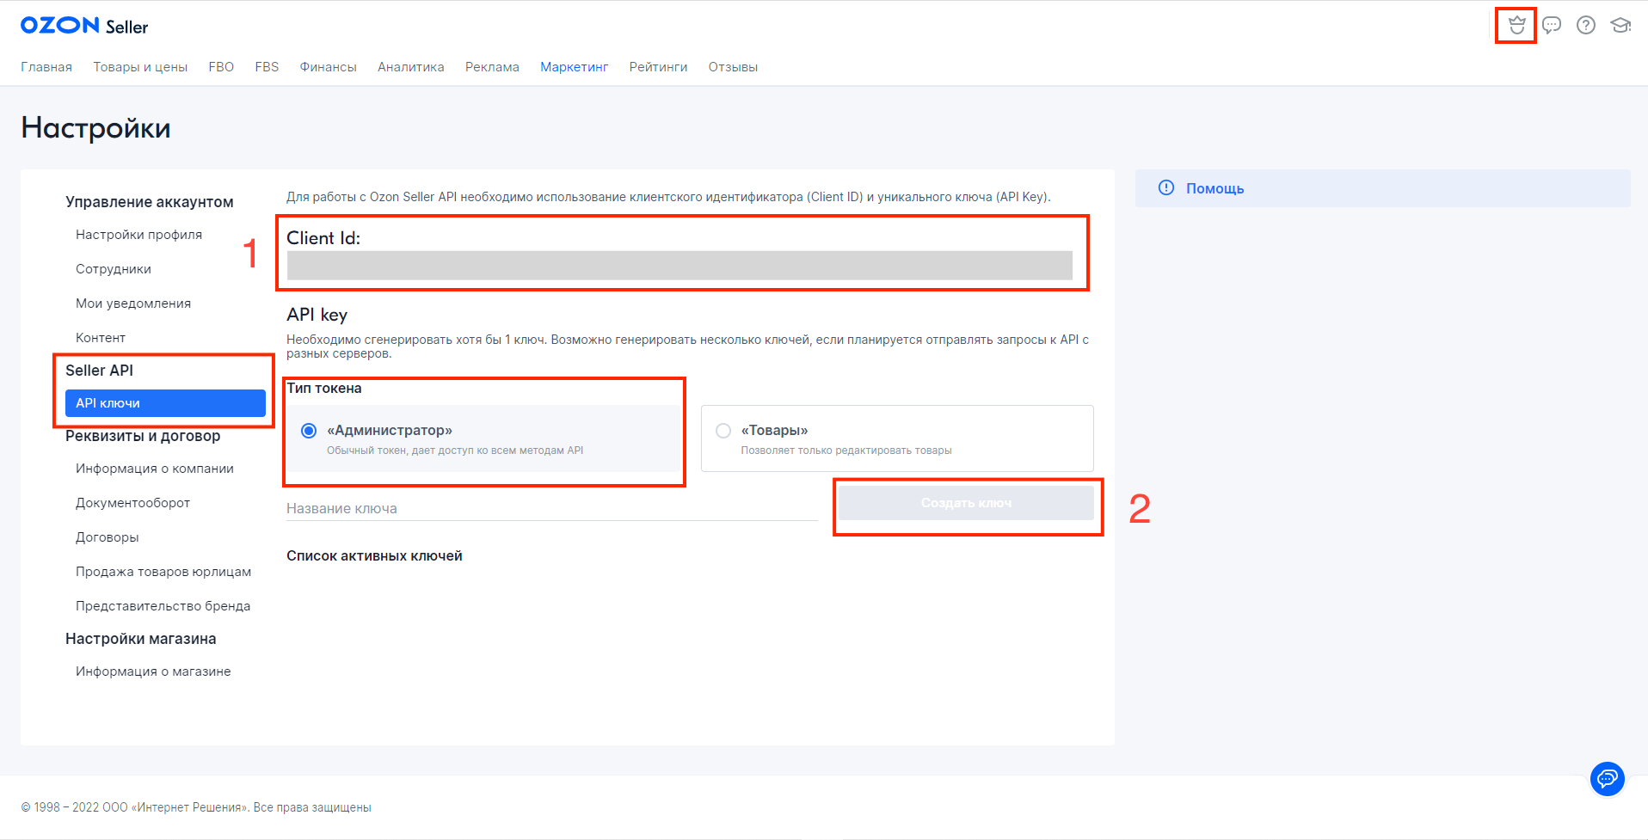The height and width of the screenshot is (840, 1648).
Task: Open Информация о магазине in the sidebar
Action: pyautogui.click(x=153, y=671)
